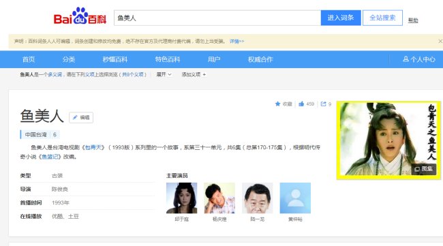Open the 包青天之鱼美人 poster image

click(388, 140)
